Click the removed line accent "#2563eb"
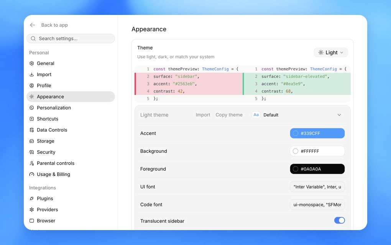 (189, 84)
